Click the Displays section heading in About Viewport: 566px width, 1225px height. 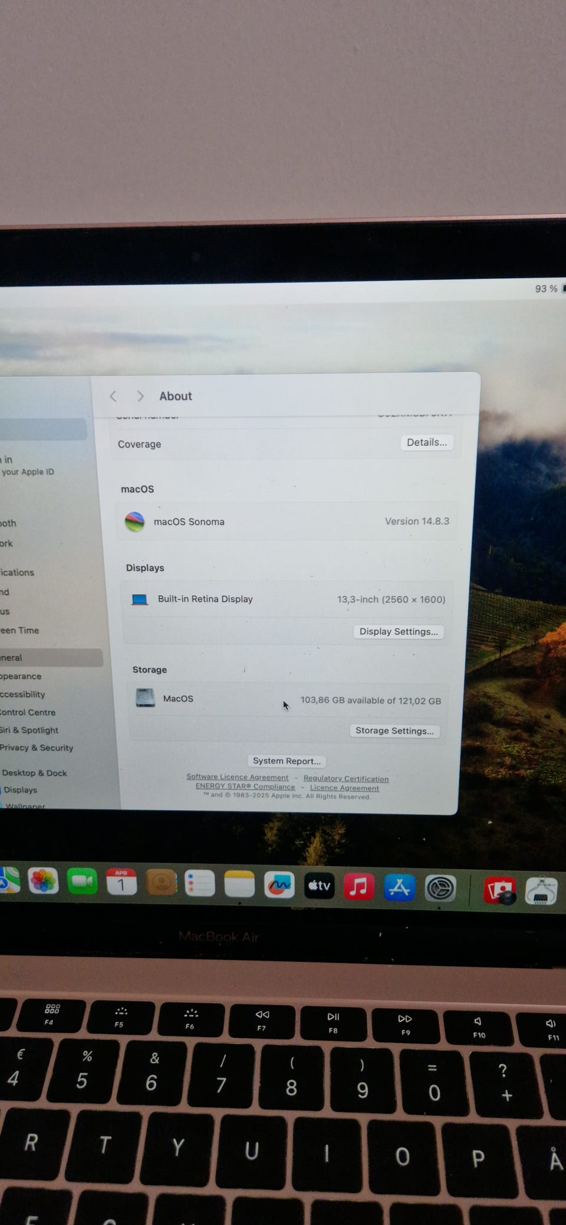click(x=145, y=568)
